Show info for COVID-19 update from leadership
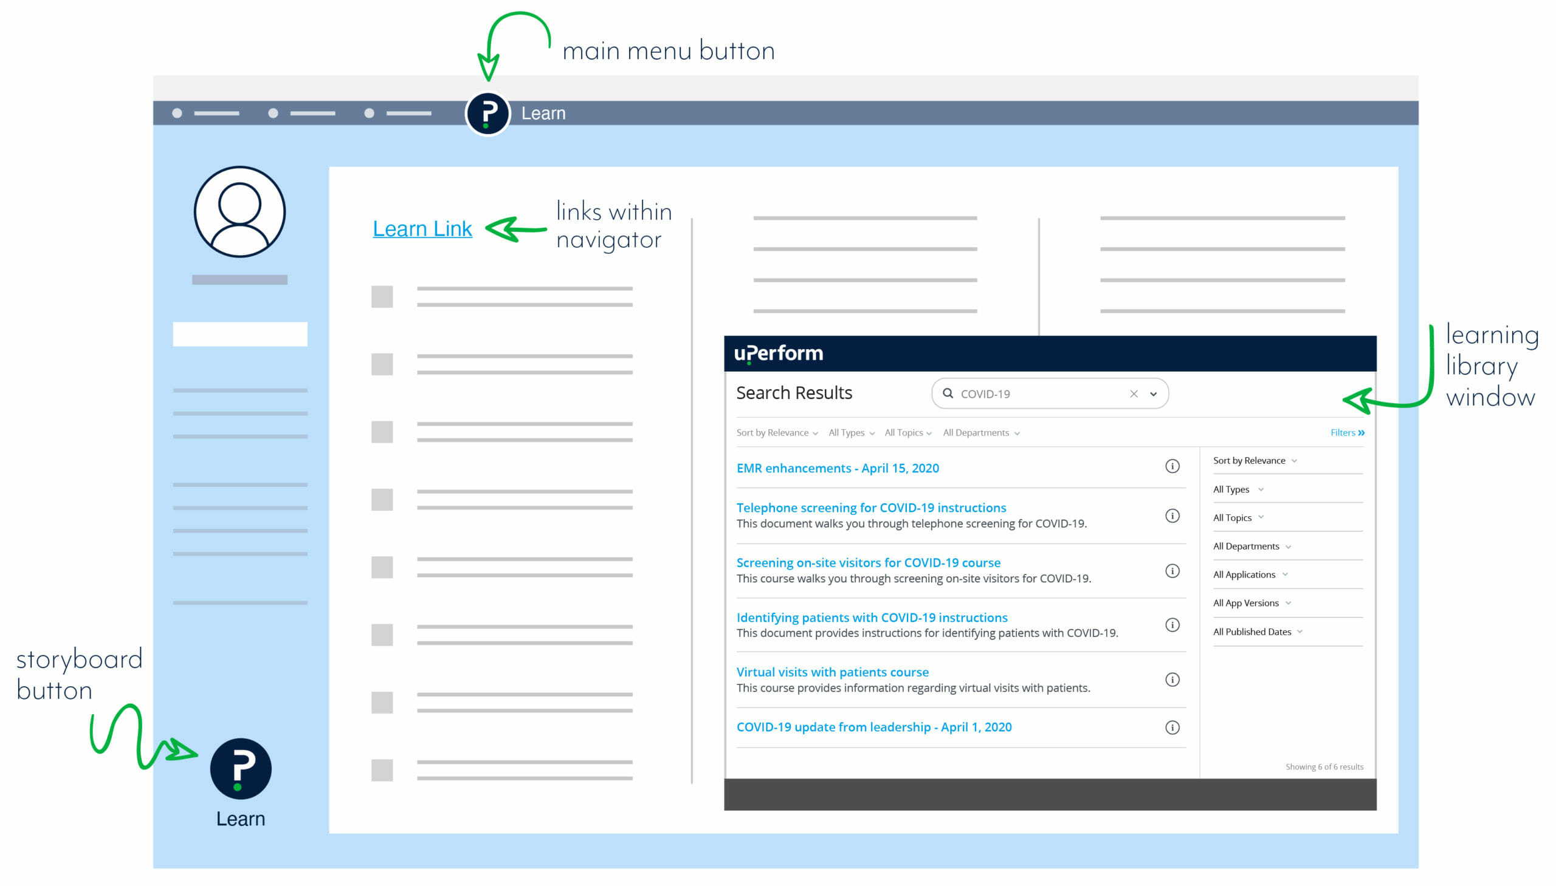Screen dimensions: 1556x886 click(1172, 728)
